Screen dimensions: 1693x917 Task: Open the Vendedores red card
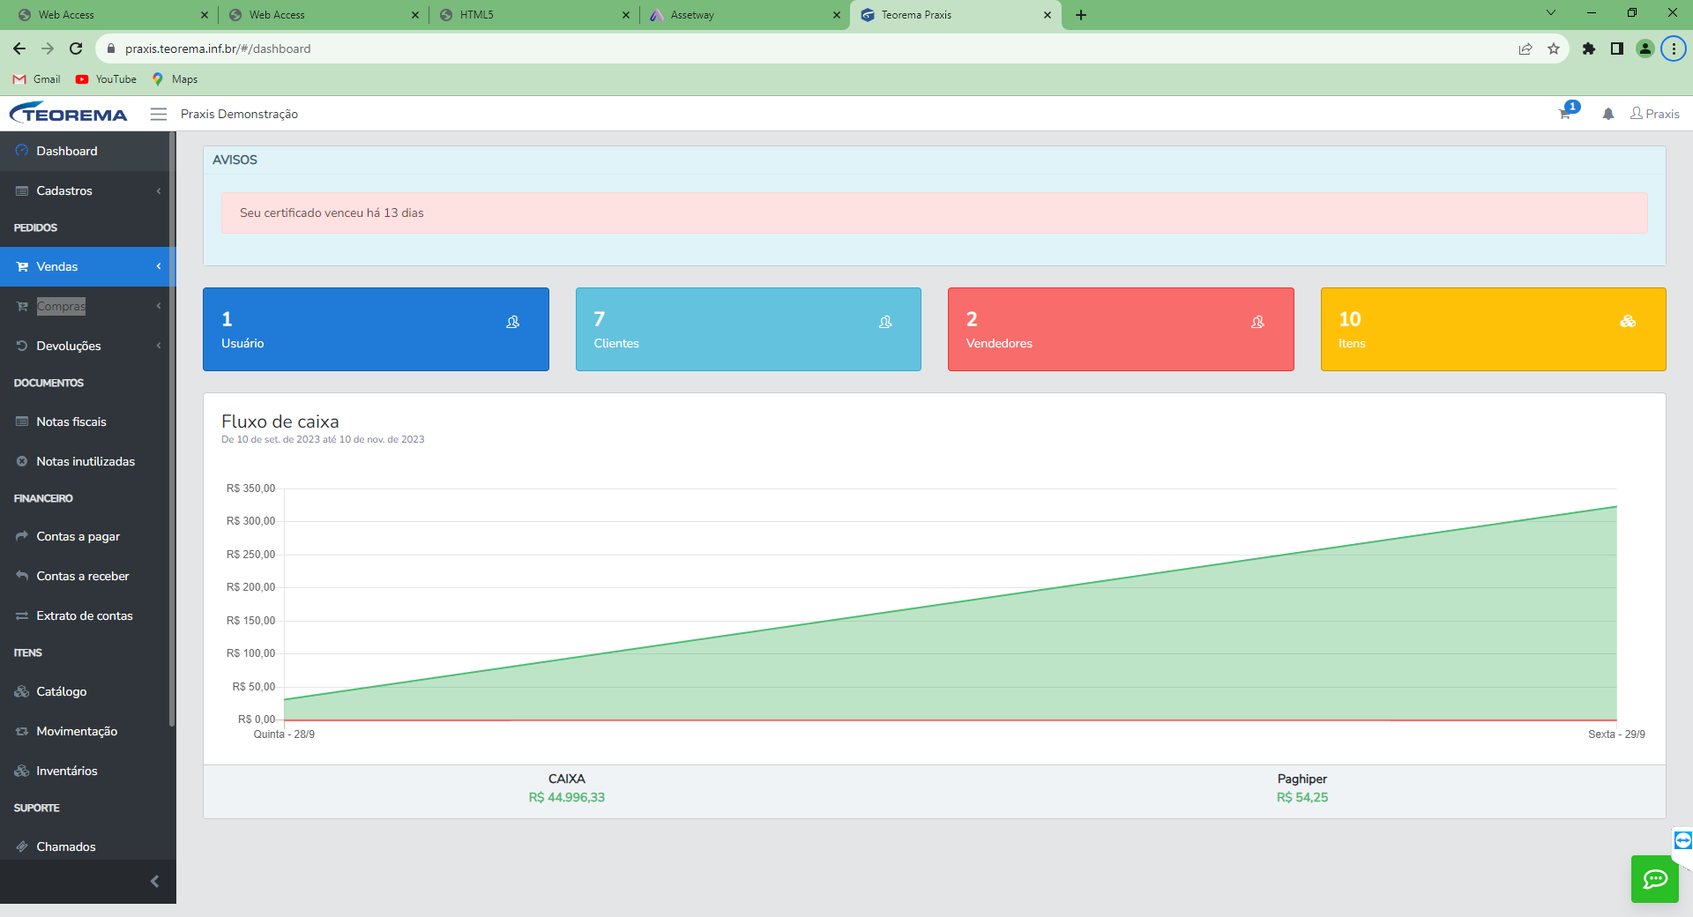click(x=1121, y=329)
